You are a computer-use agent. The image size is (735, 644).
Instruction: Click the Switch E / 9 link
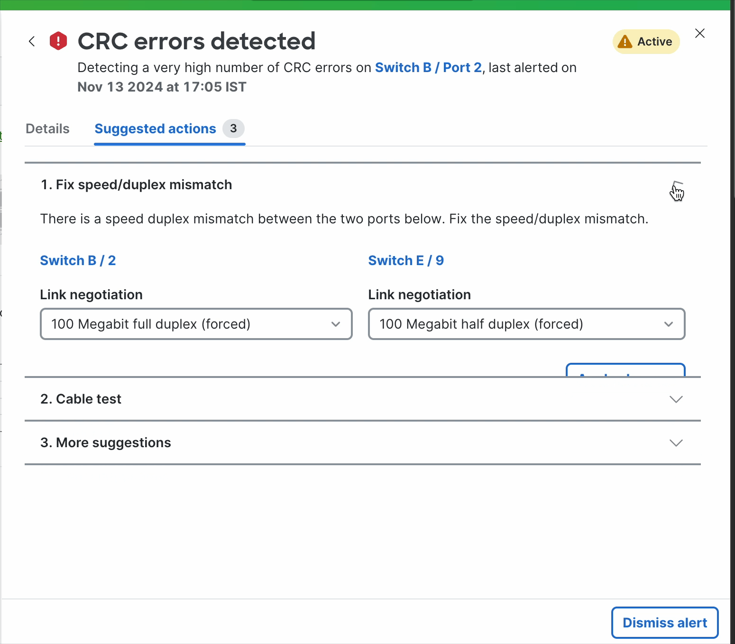click(406, 260)
